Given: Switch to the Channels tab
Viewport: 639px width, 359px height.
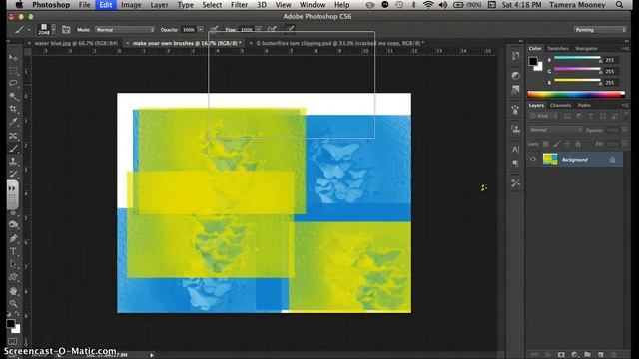Looking at the screenshot, I should (x=560, y=105).
